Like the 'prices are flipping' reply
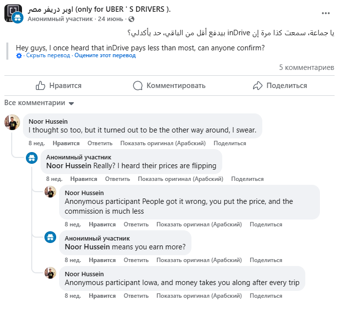This screenshot has height=309, width=338. (84, 179)
